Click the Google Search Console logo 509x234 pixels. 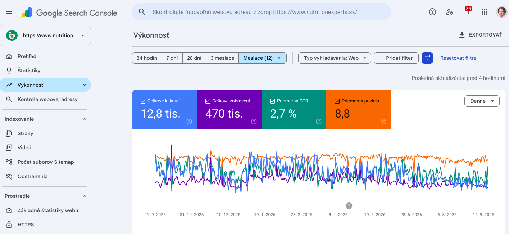pyautogui.click(x=69, y=13)
